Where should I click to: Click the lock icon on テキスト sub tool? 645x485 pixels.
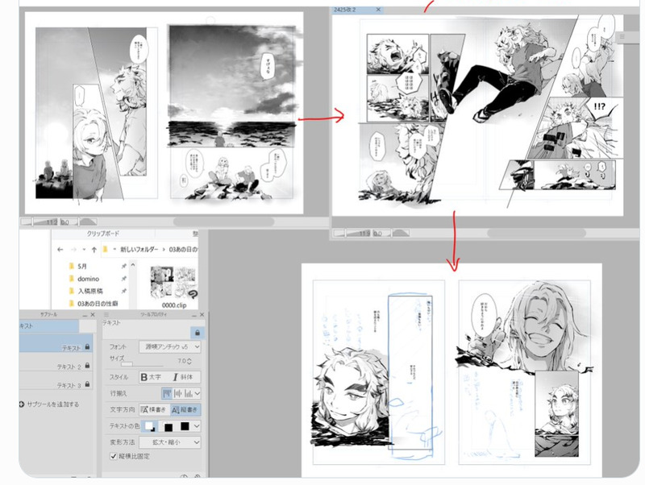click(x=87, y=347)
